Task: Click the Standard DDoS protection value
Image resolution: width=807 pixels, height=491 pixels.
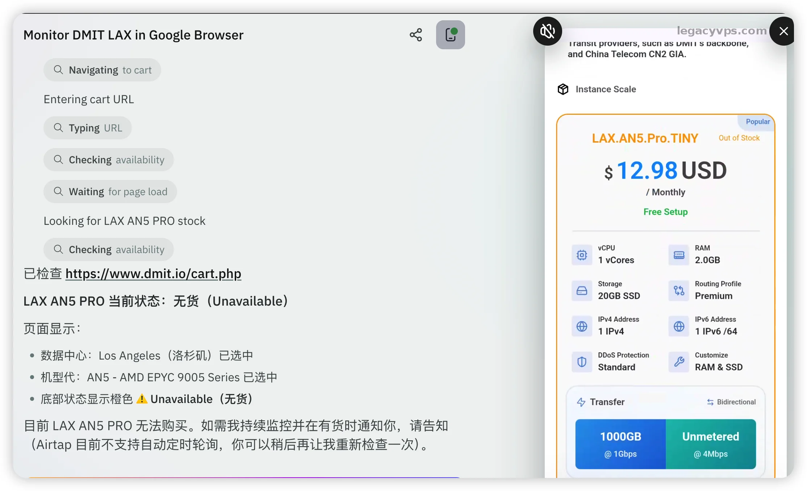Action: coord(616,367)
